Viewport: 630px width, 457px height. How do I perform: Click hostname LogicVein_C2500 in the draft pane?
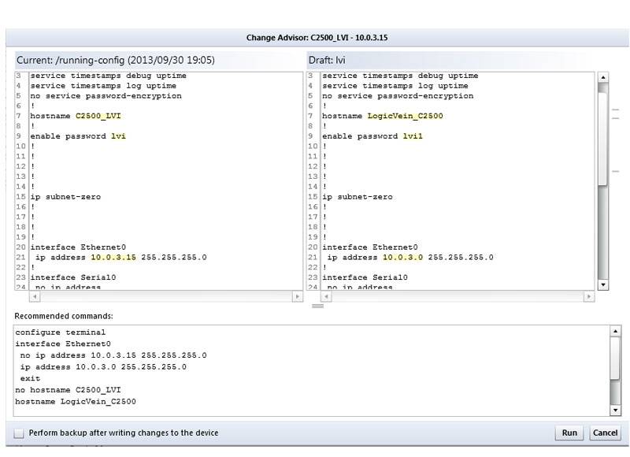click(x=405, y=116)
